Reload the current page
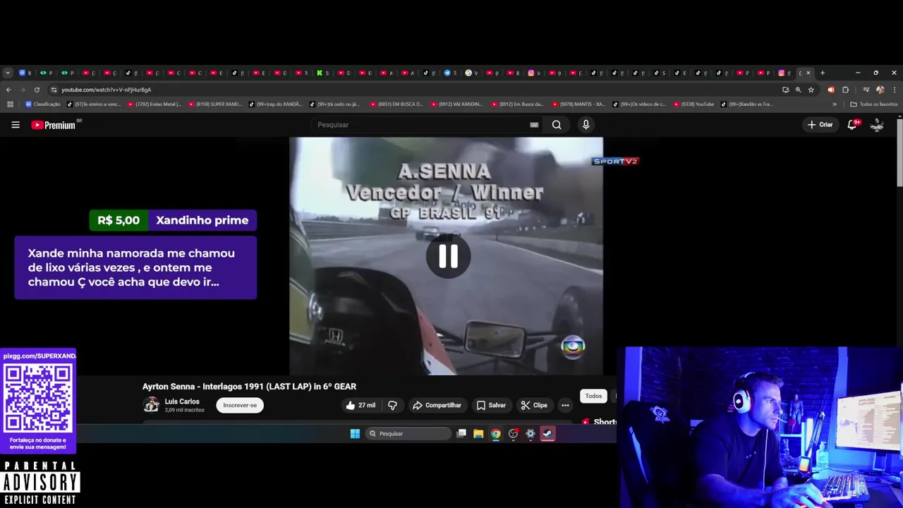903x508 pixels. pos(37,90)
